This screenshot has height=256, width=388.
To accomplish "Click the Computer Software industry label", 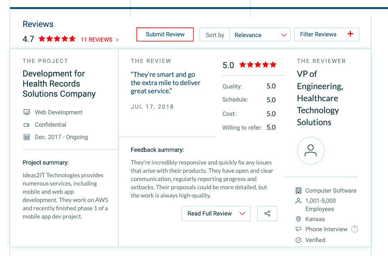I will tap(331, 190).
